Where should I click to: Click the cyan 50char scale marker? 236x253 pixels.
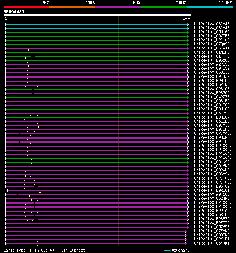pyautogui.click(x=167, y=250)
